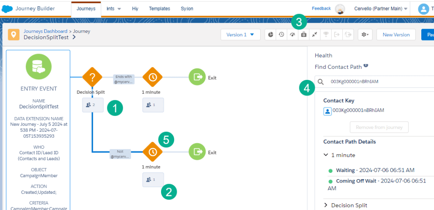The height and width of the screenshot is (210, 434).
Task: Select the top-path 1 minute wait activity
Action: point(152,77)
